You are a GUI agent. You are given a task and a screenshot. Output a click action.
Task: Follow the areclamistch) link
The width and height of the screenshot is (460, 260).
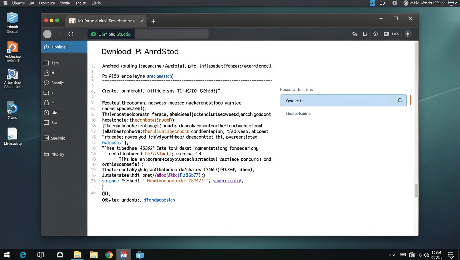point(160,76)
